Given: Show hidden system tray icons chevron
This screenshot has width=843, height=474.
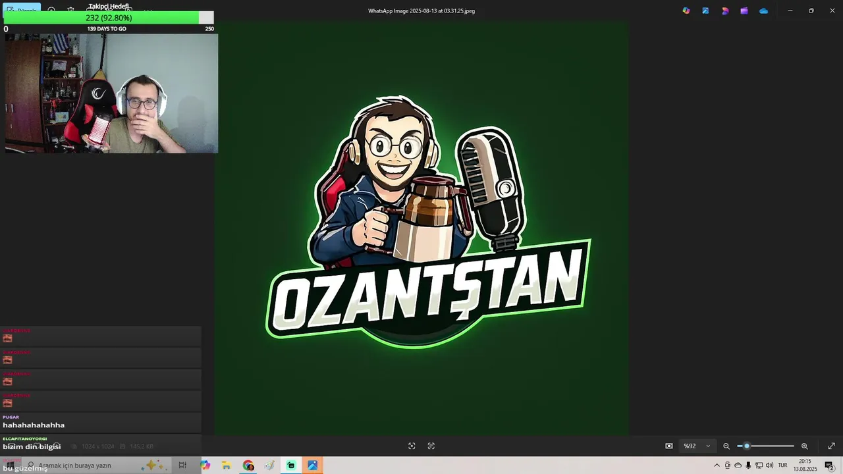Looking at the screenshot, I should (717, 465).
